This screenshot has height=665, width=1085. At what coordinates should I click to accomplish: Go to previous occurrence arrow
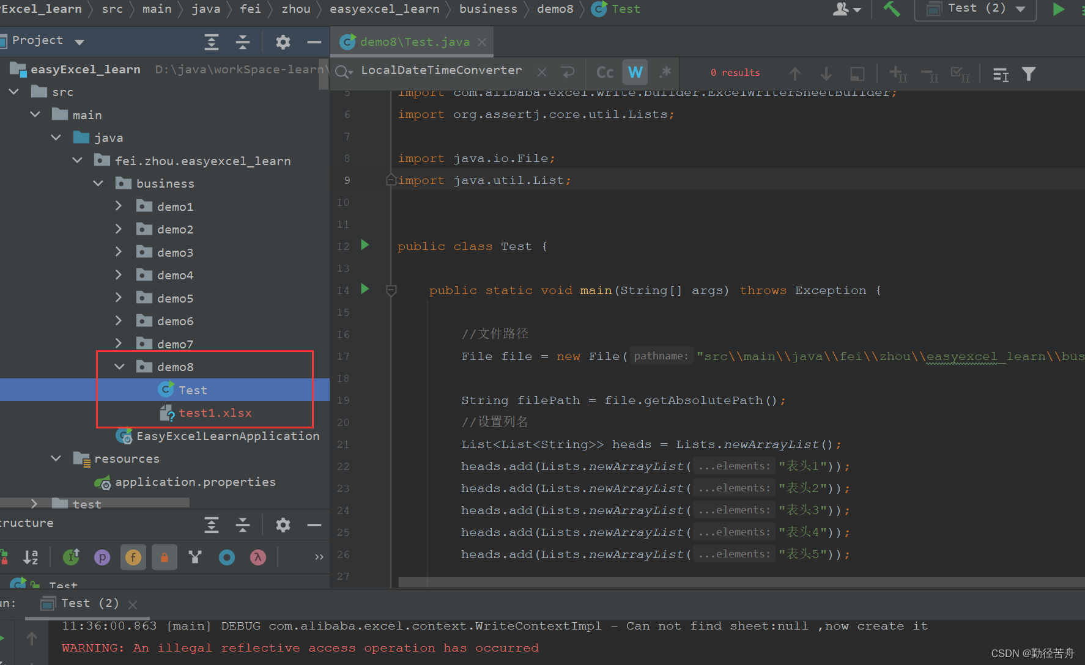tap(795, 74)
